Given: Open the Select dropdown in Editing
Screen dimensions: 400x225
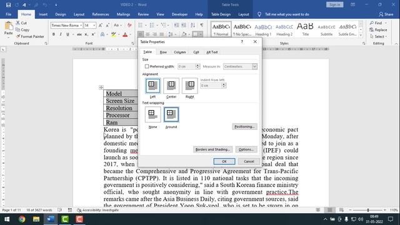Looking at the screenshot, I should coord(378,36).
